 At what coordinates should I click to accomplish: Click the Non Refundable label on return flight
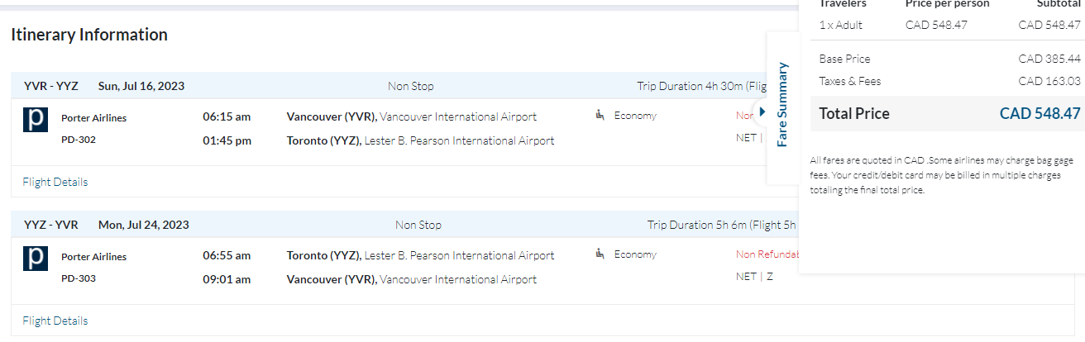[x=767, y=254]
